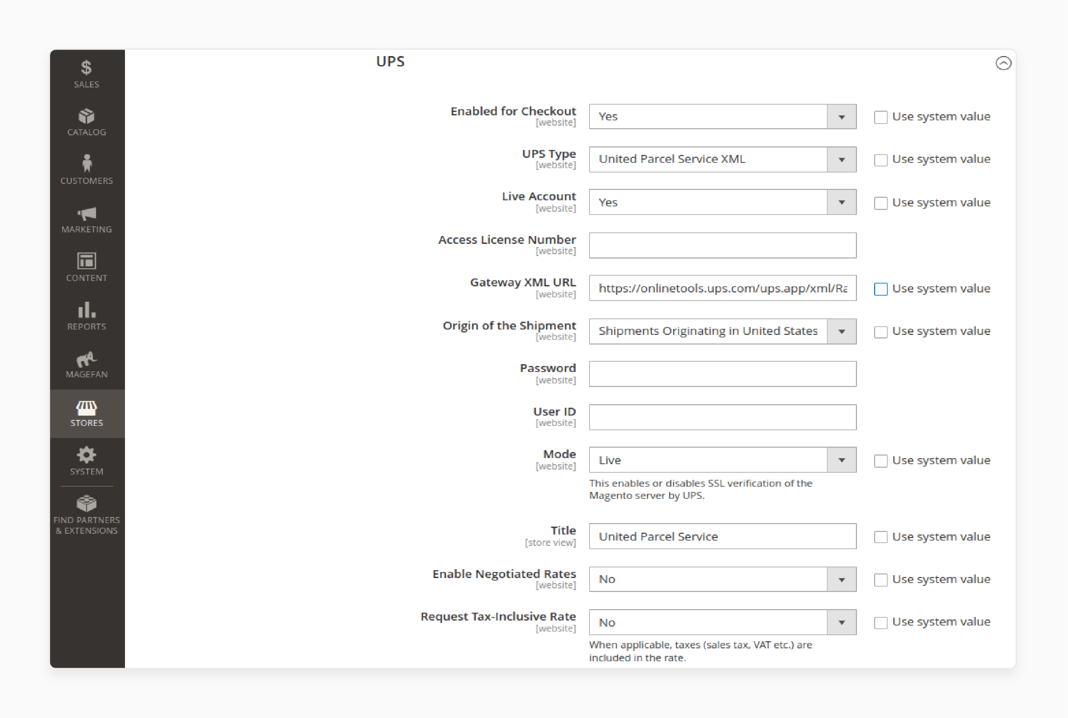The width and height of the screenshot is (1068, 718).
Task: Check Use system value for Origin of the Shipment
Action: pos(880,332)
